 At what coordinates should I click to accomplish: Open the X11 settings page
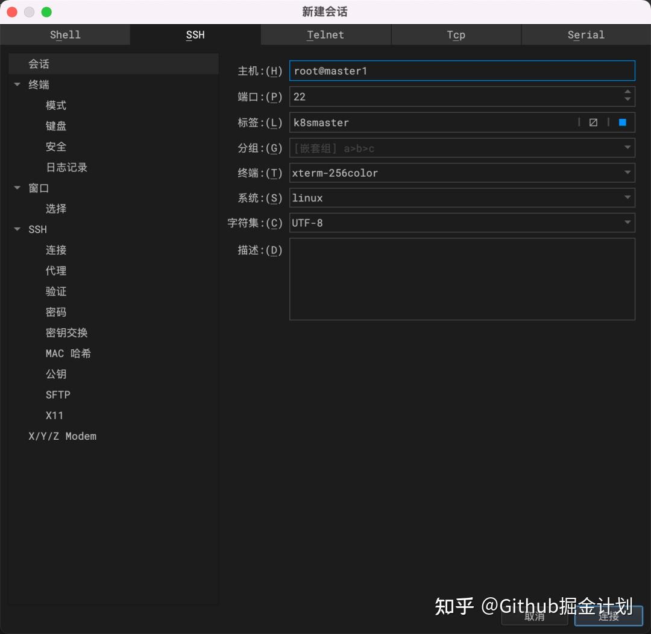point(54,416)
